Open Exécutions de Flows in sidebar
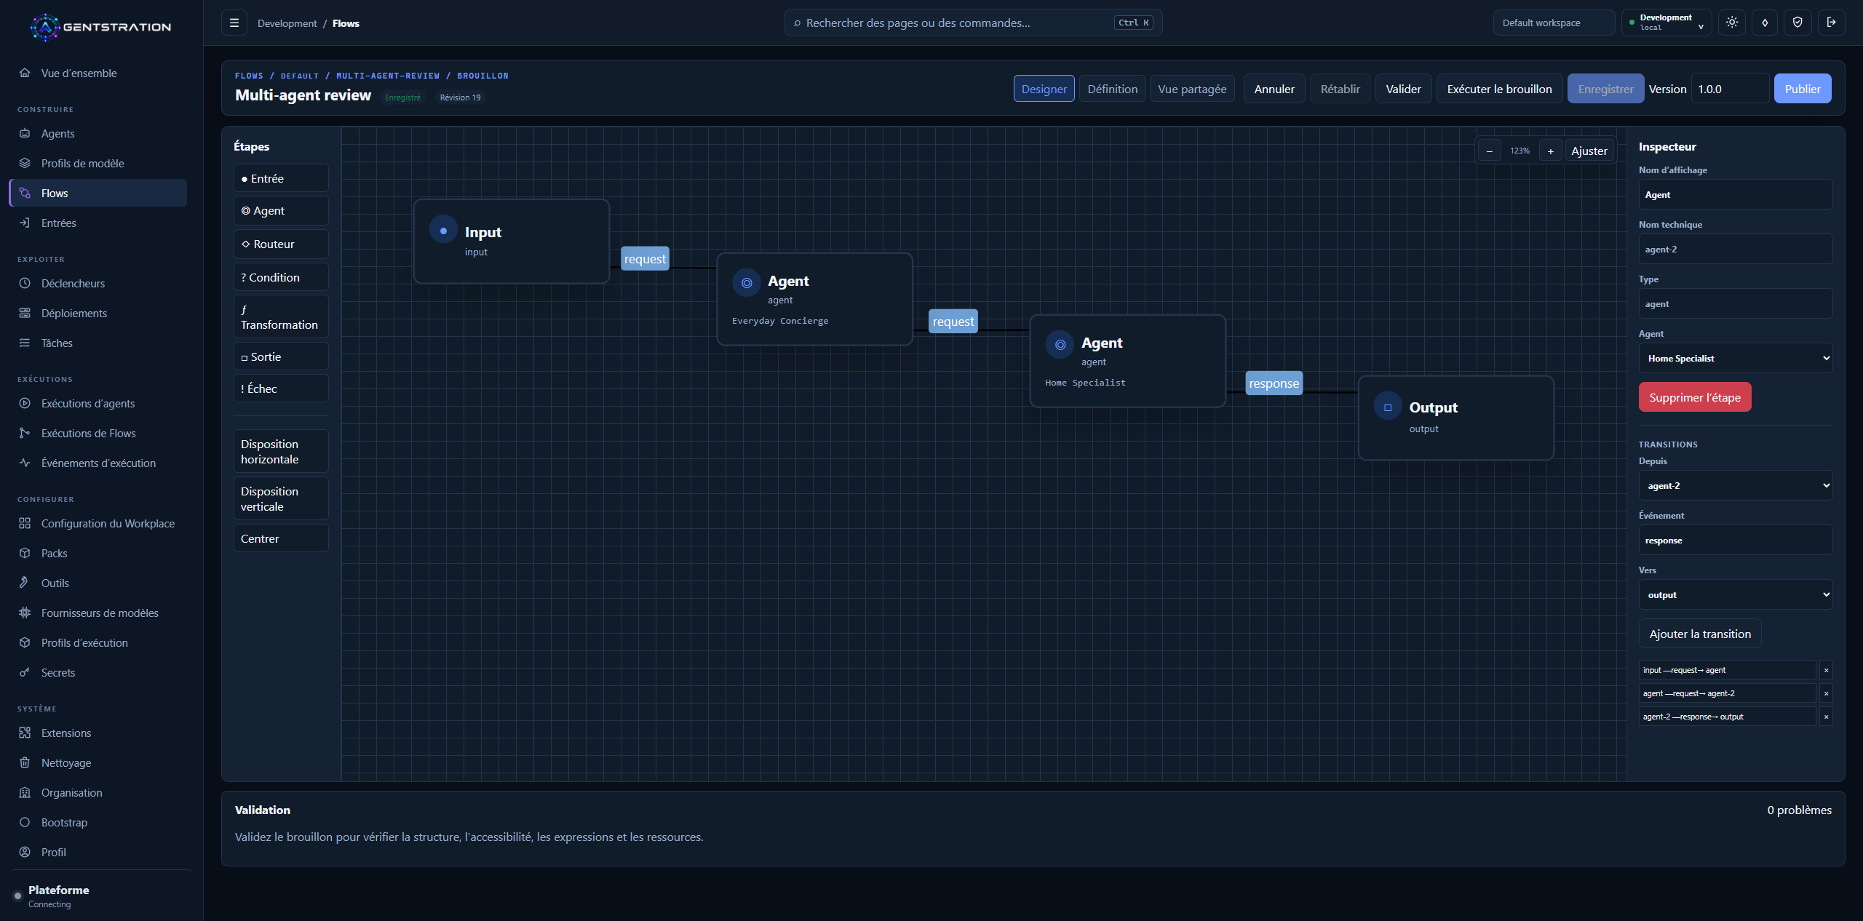This screenshot has width=1863, height=921. pos(98,433)
